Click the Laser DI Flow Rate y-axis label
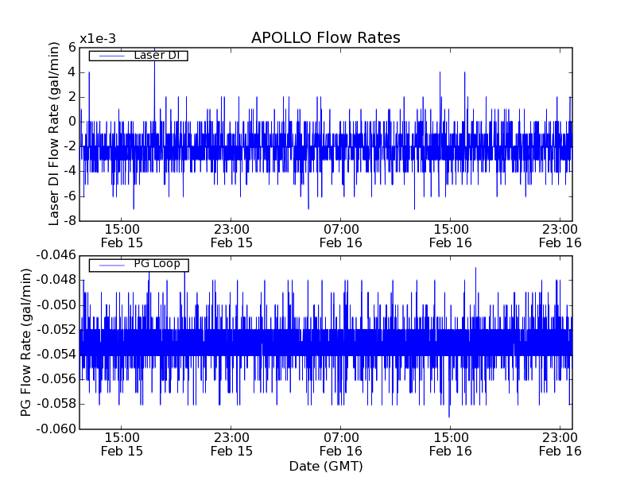636x477 pixels. pos(55,134)
